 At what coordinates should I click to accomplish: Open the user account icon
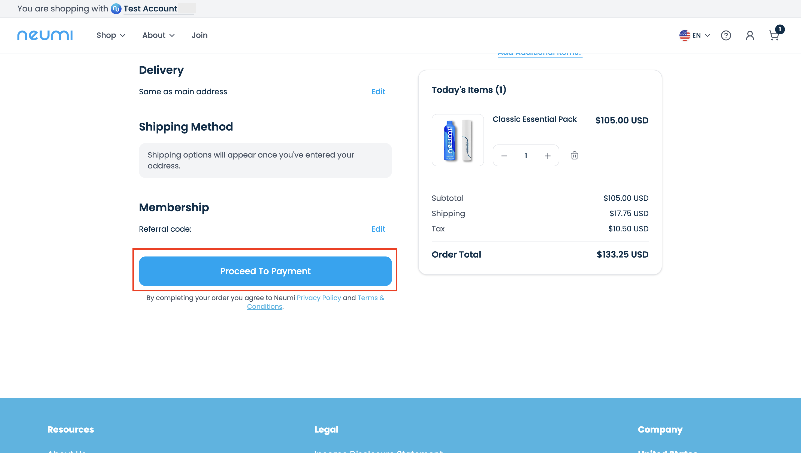click(x=750, y=35)
